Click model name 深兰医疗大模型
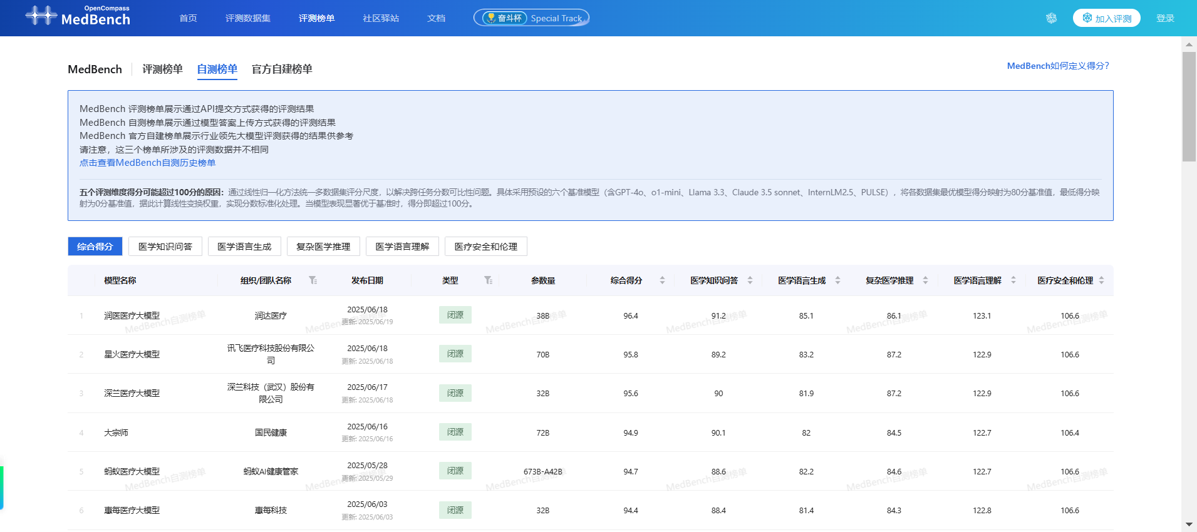This screenshot has height=532, width=1197. (132, 393)
